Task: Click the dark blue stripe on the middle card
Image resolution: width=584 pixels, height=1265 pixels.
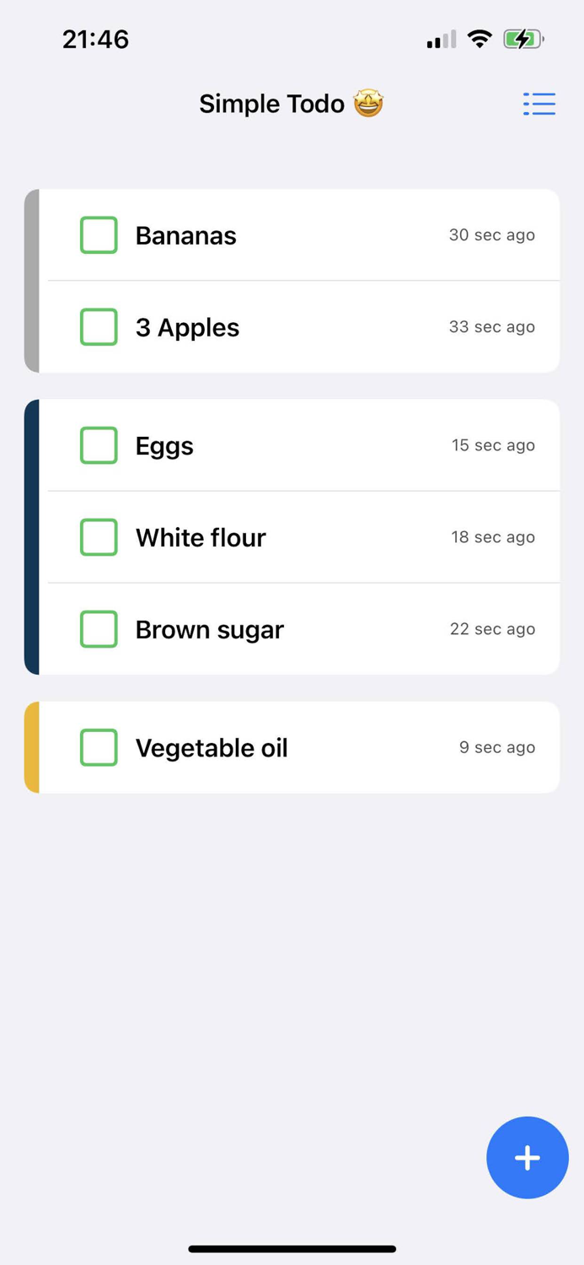Action: [x=30, y=537]
